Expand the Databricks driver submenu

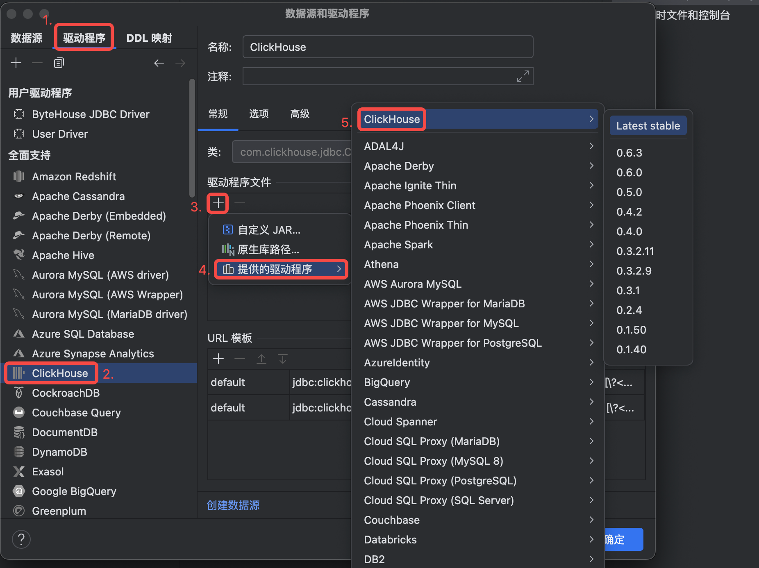[x=478, y=539]
